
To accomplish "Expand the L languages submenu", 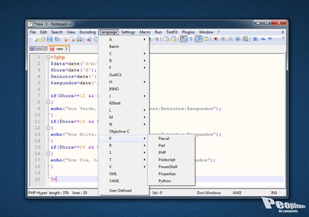I will [x=124, y=111].
